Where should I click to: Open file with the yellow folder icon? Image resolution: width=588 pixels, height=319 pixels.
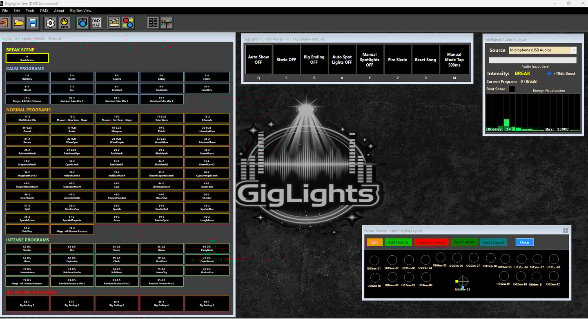coord(19,23)
